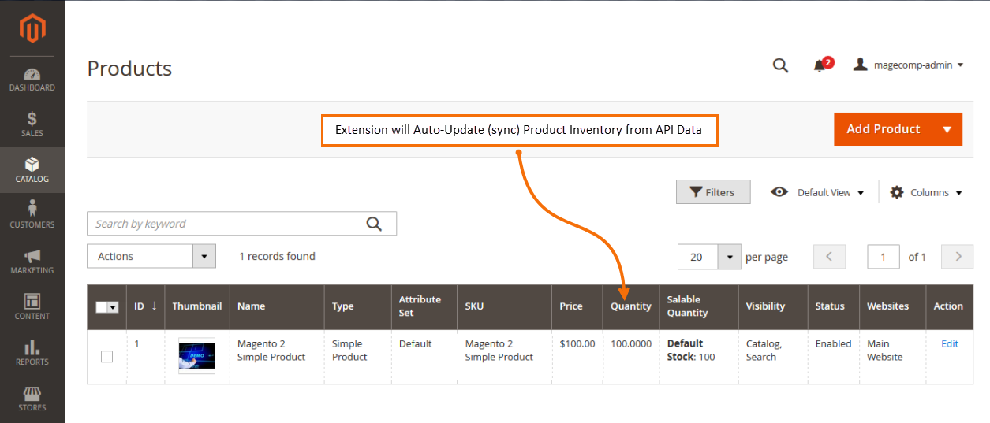Click the top search magnifier icon
Screen dimensions: 990x423
click(780, 65)
